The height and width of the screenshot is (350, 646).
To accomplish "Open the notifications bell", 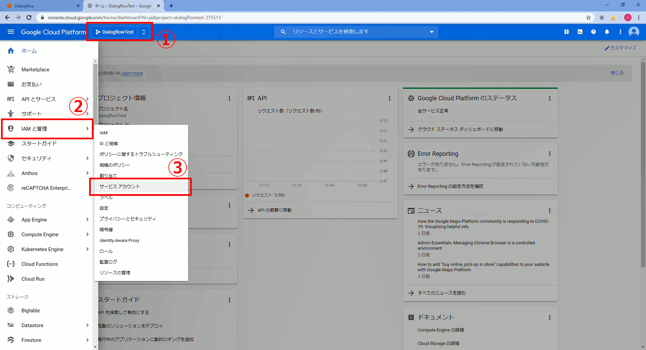I will click(607, 32).
